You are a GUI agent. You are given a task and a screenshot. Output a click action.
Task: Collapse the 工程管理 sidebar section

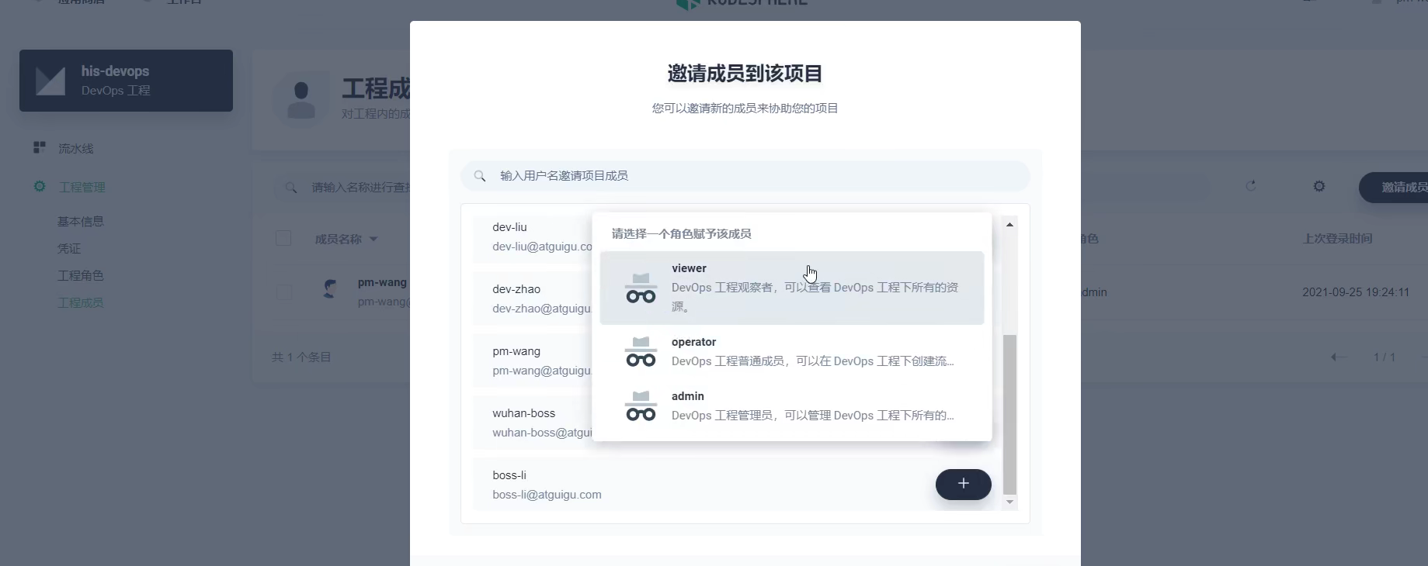[x=82, y=187]
